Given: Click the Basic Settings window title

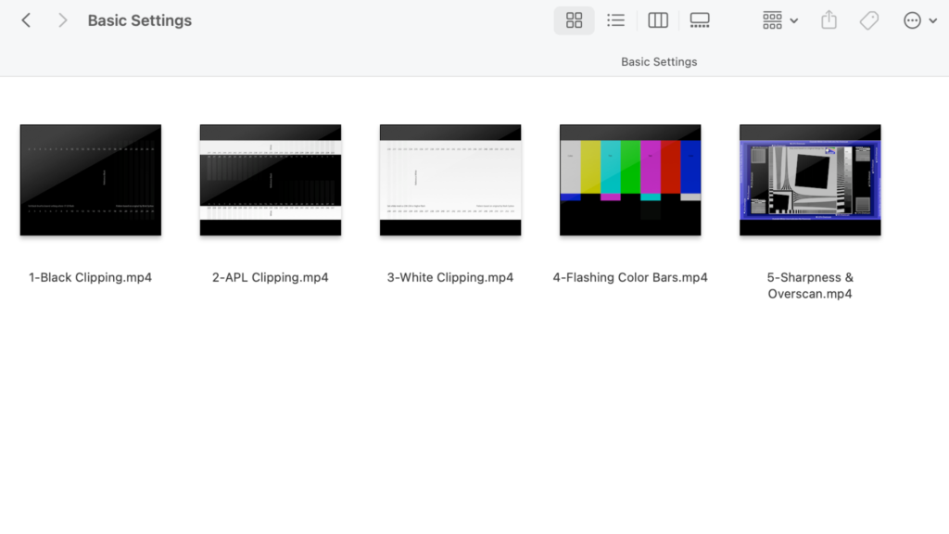Looking at the screenshot, I should 140,20.
